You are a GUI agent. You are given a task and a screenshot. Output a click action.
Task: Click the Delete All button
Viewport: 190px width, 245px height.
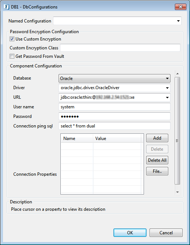click(157, 160)
